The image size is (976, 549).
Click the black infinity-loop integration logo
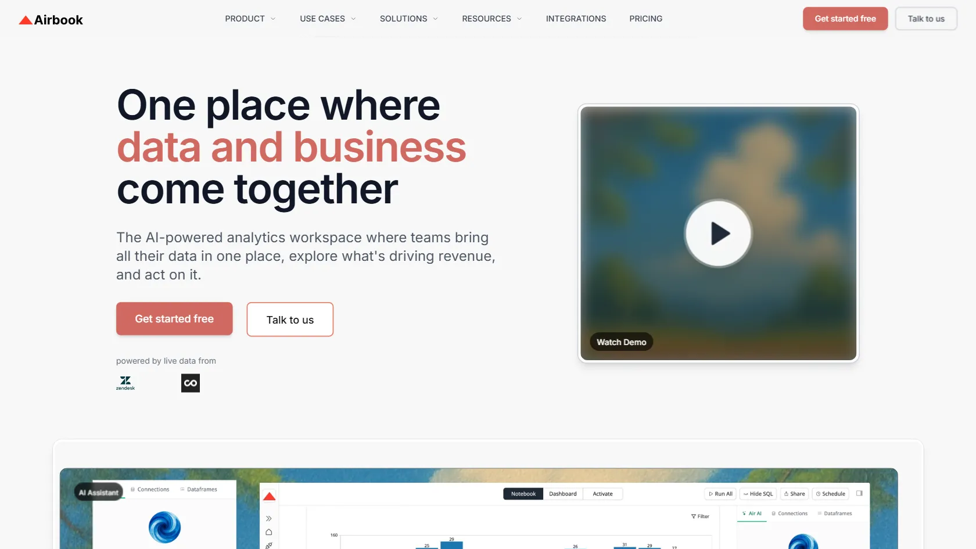pos(191,383)
